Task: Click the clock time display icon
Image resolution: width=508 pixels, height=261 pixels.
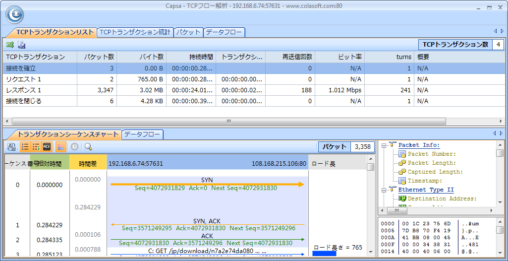Action: [74, 147]
